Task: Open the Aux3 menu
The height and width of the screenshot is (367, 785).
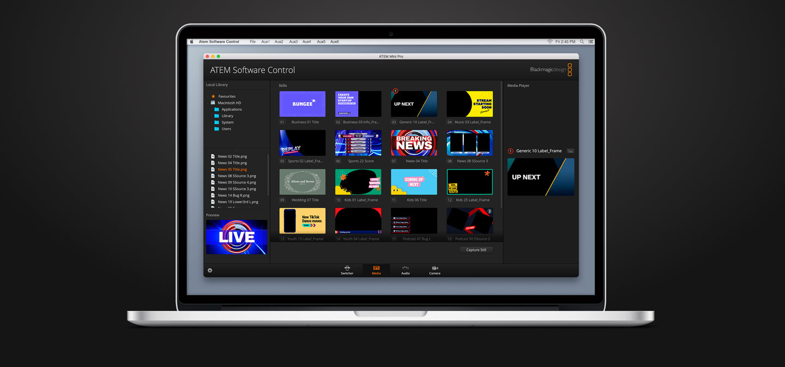Action: (x=293, y=42)
